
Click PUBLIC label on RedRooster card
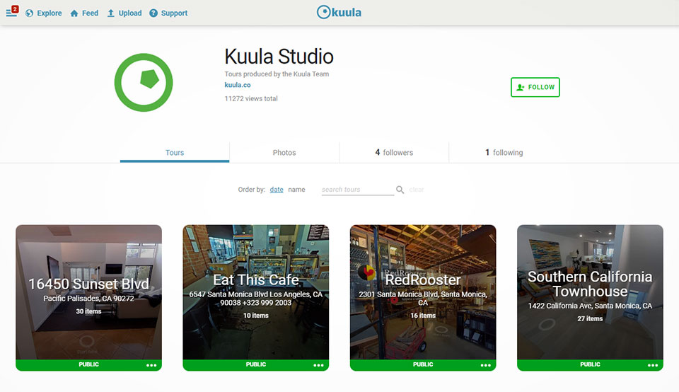[423, 364]
